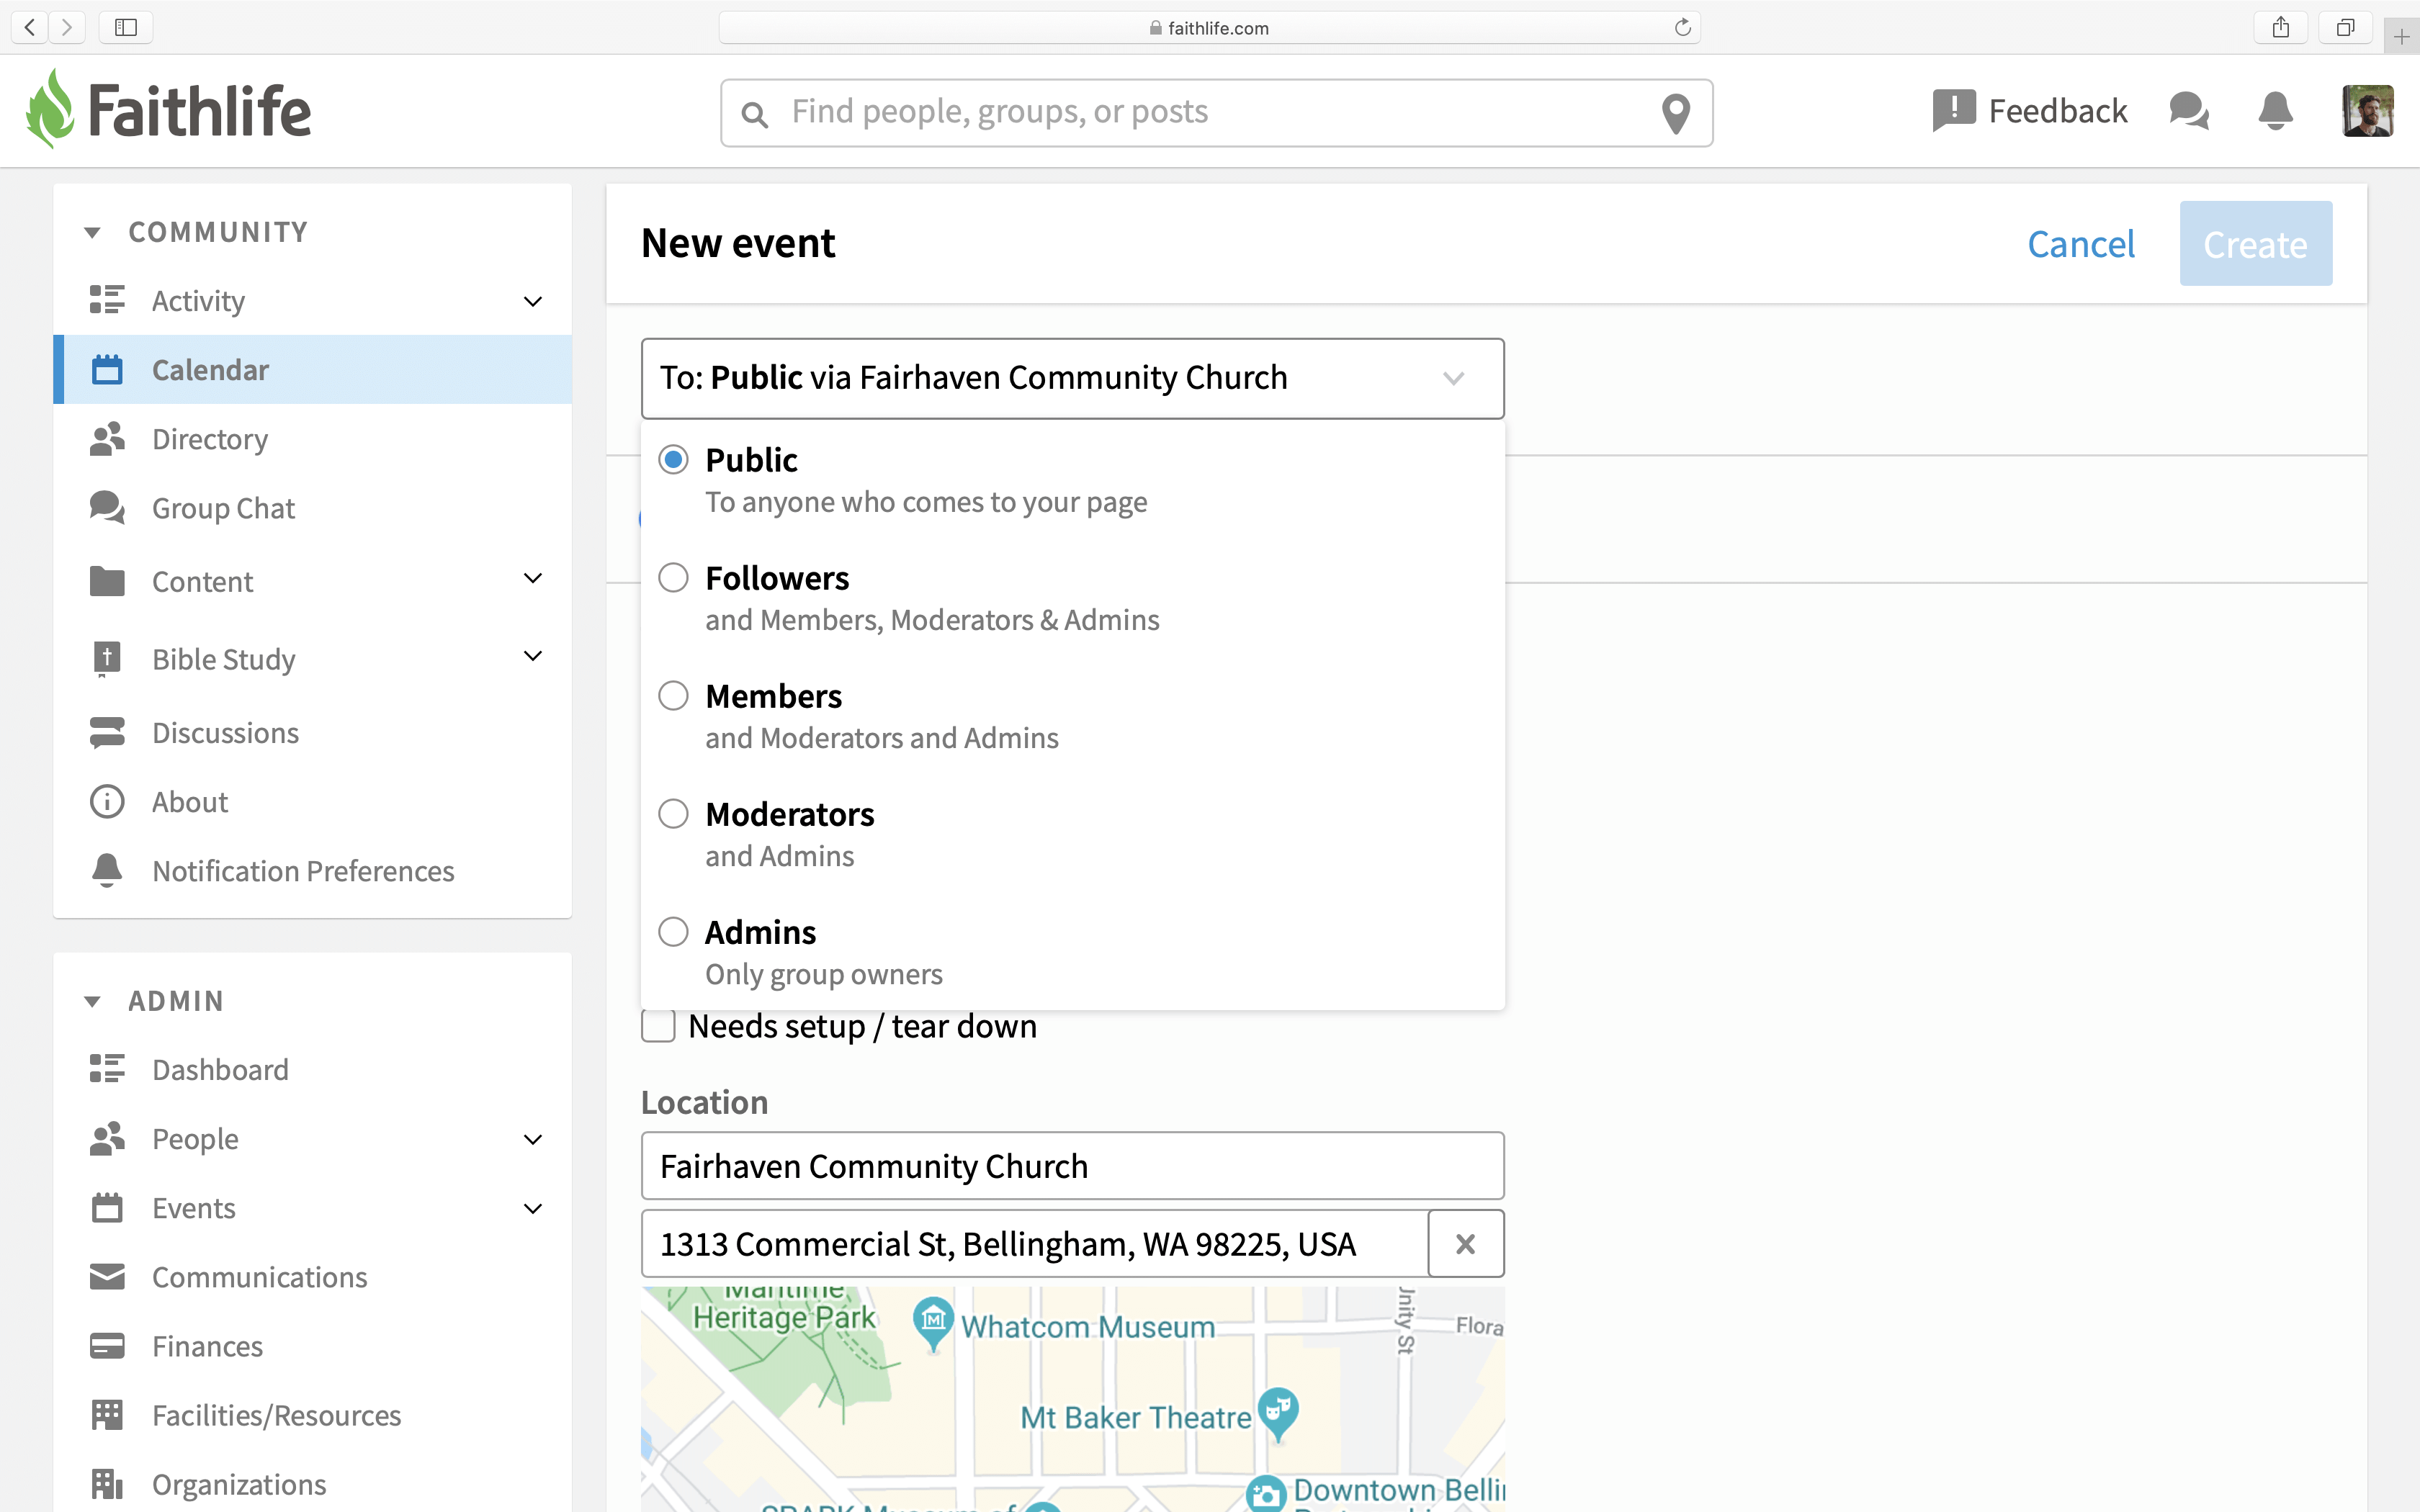Click the About info icon
The height and width of the screenshot is (1512, 2420).
point(107,801)
